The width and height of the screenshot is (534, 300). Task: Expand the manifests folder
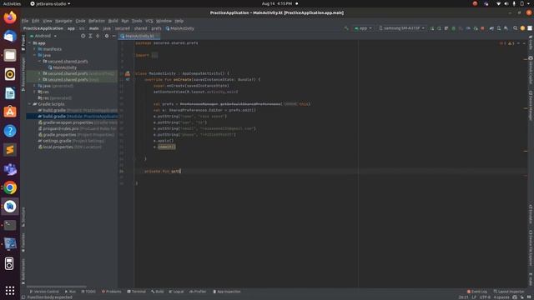(34, 49)
